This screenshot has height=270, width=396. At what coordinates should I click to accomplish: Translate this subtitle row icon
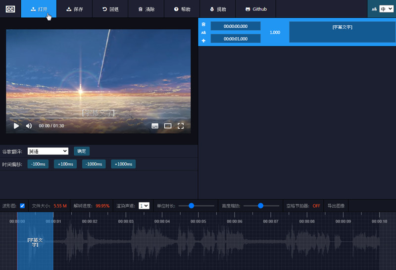click(203, 33)
